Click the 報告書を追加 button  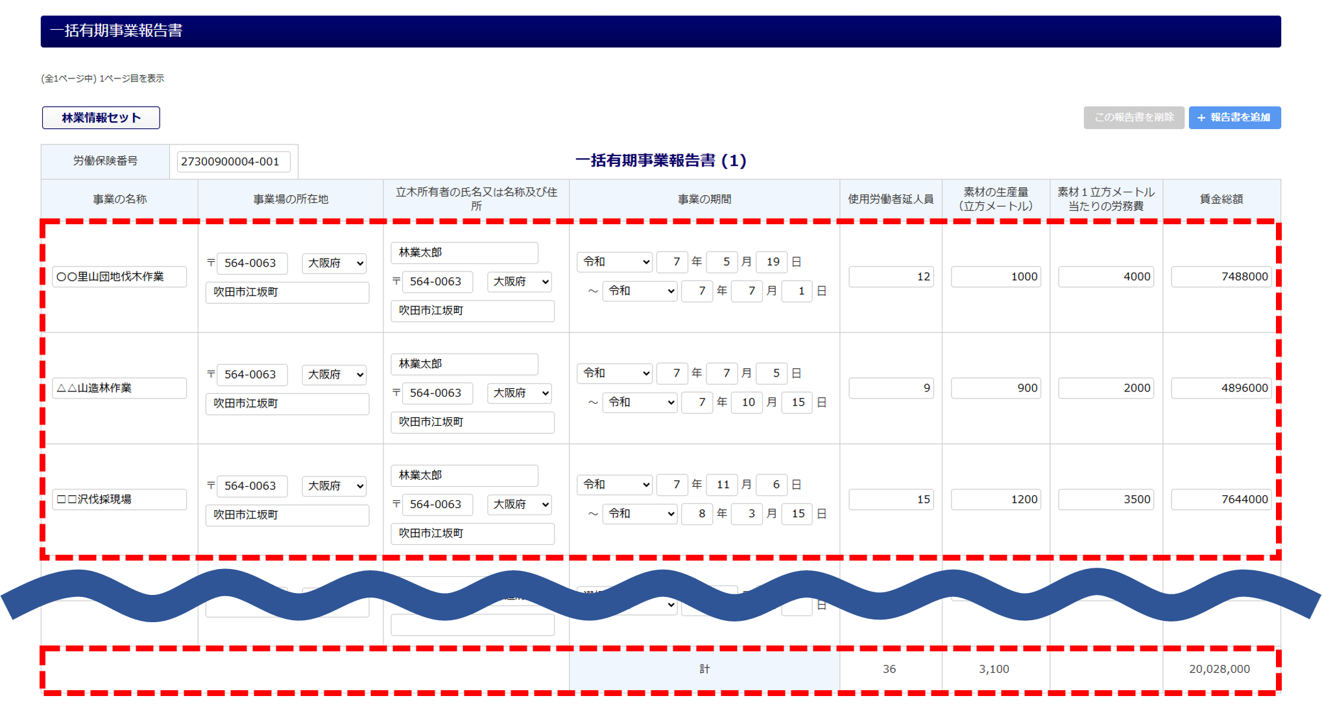1234,118
